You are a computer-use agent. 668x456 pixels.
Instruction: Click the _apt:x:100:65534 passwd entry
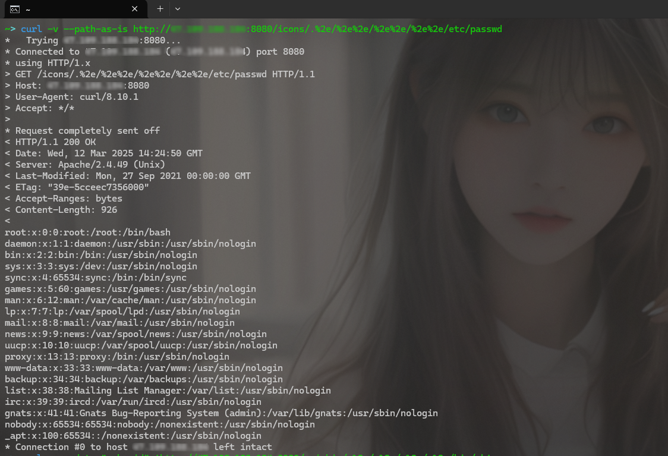[x=133, y=436]
